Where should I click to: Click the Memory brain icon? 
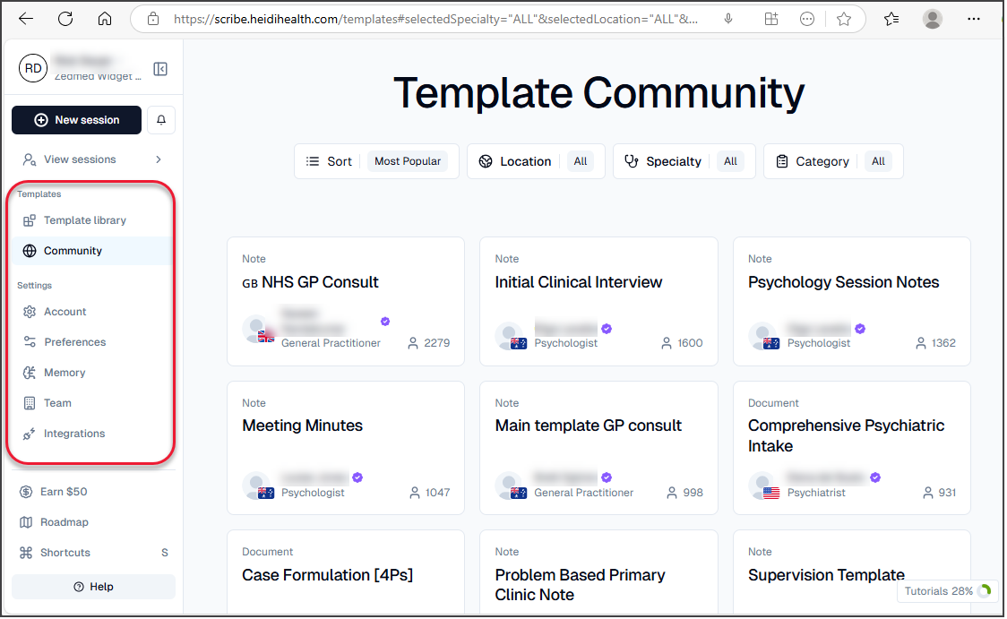[30, 373]
